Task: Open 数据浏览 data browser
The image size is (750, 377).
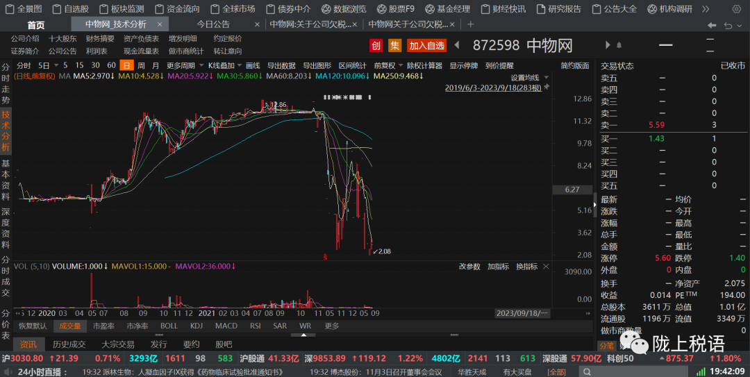Action: click(344, 8)
